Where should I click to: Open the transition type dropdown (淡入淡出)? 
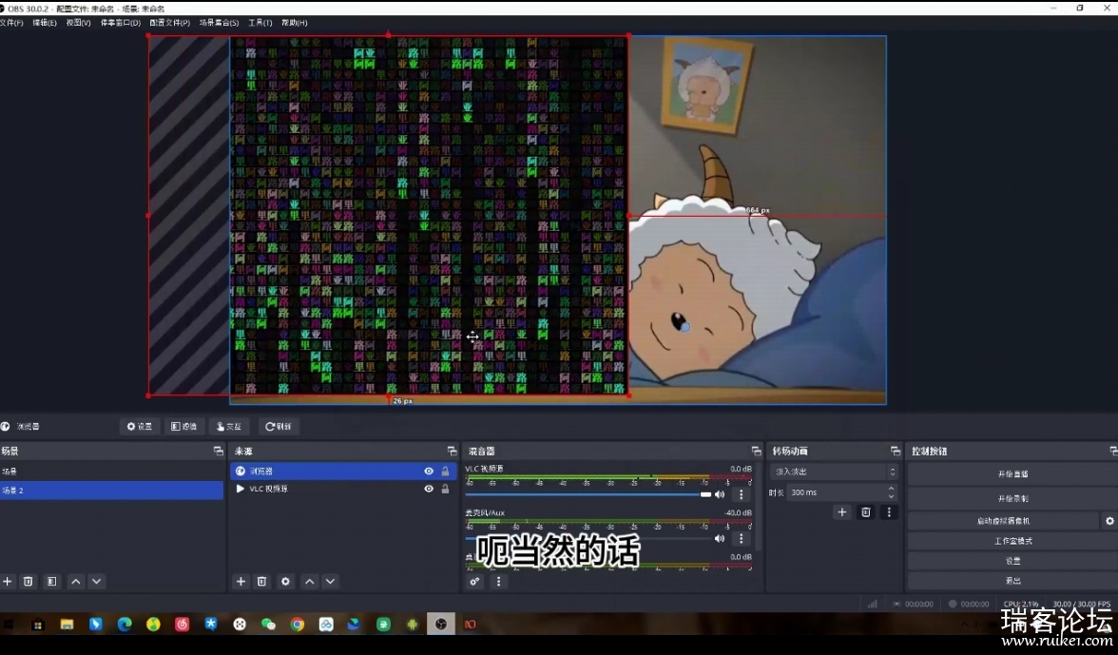pyautogui.click(x=834, y=472)
